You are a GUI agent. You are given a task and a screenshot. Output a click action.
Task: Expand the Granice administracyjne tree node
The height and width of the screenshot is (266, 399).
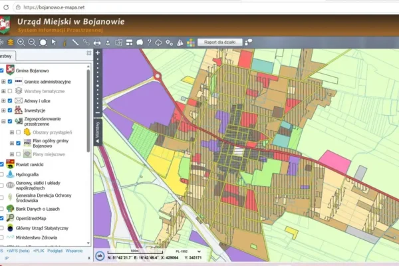coord(3,82)
